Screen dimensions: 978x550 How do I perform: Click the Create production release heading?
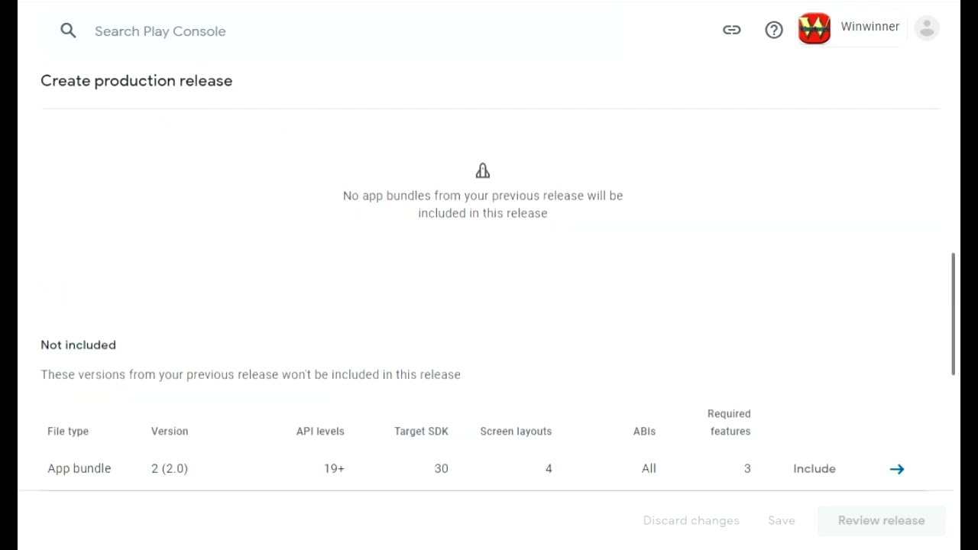pyautogui.click(x=137, y=81)
